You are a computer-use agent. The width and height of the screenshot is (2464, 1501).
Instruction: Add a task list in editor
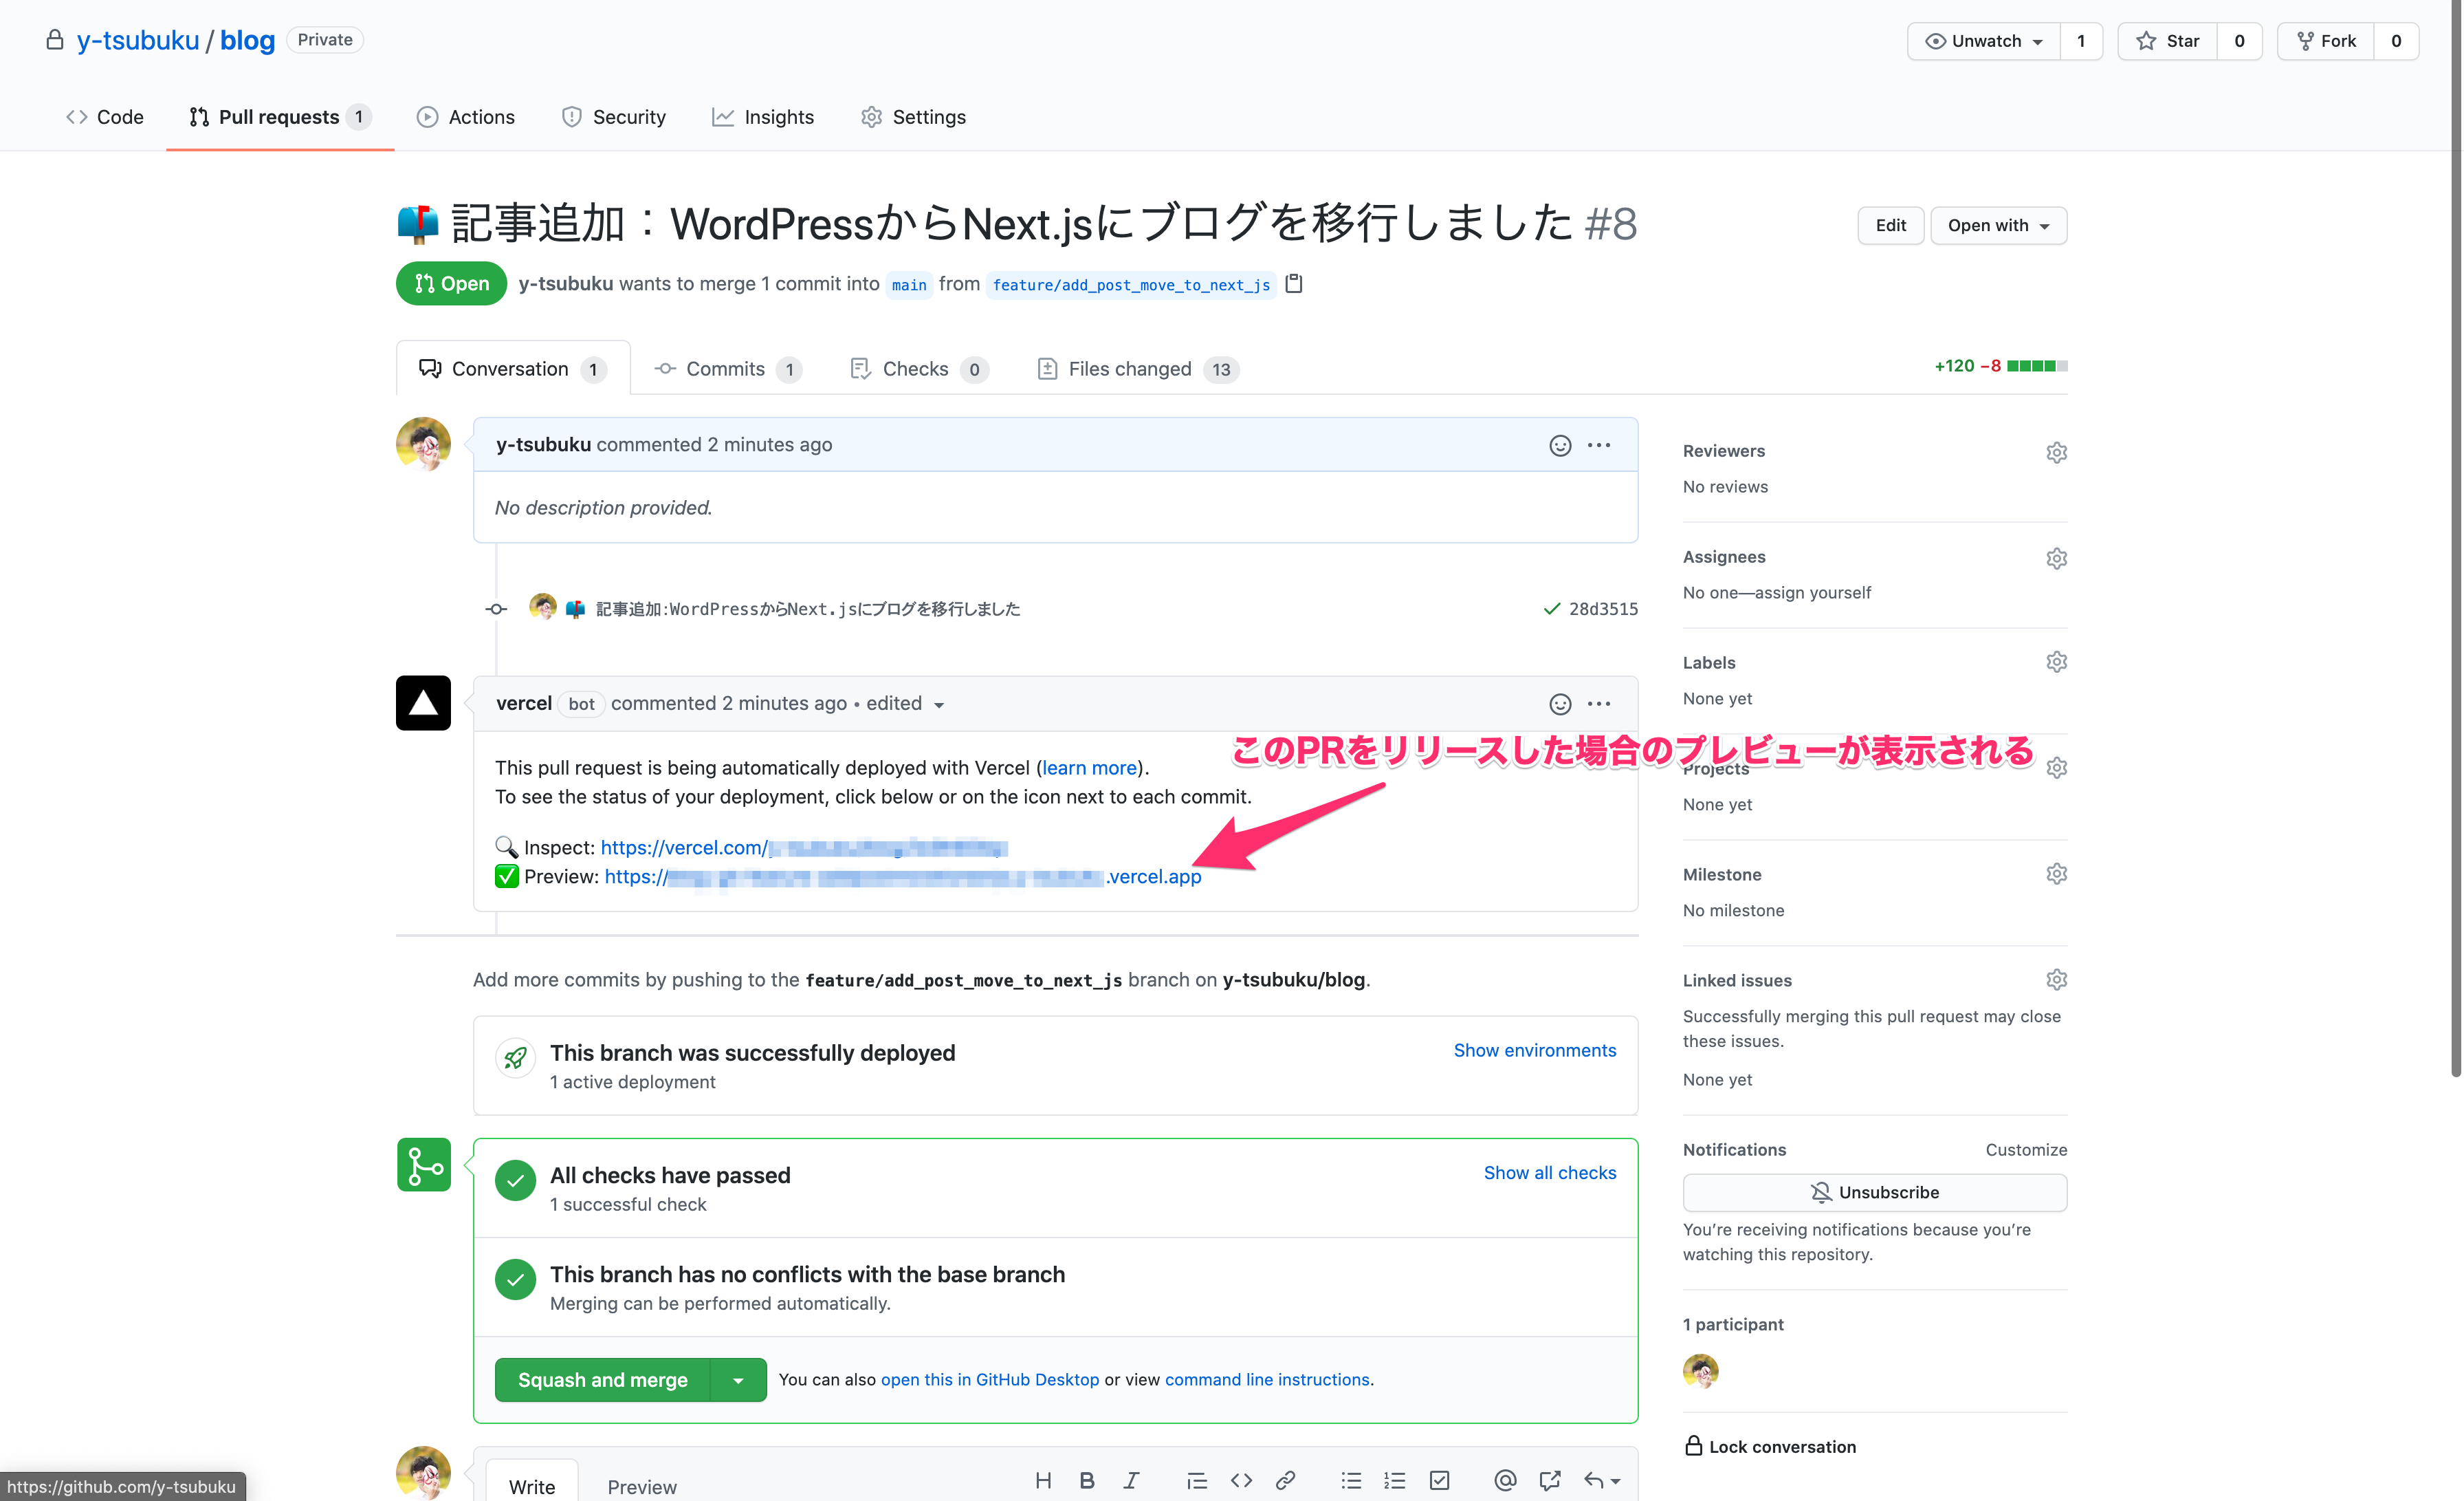[x=1440, y=1481]
